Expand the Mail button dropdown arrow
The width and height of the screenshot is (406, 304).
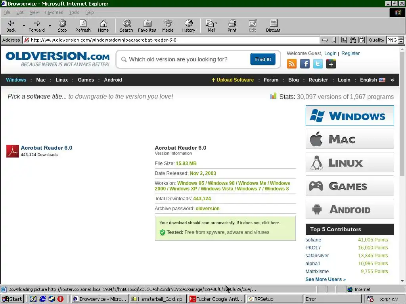pyautogui.click(x=216, y=23)
